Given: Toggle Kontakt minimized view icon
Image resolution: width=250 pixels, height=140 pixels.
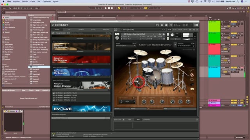Looking at the screenshot, I should click(171, 25).
